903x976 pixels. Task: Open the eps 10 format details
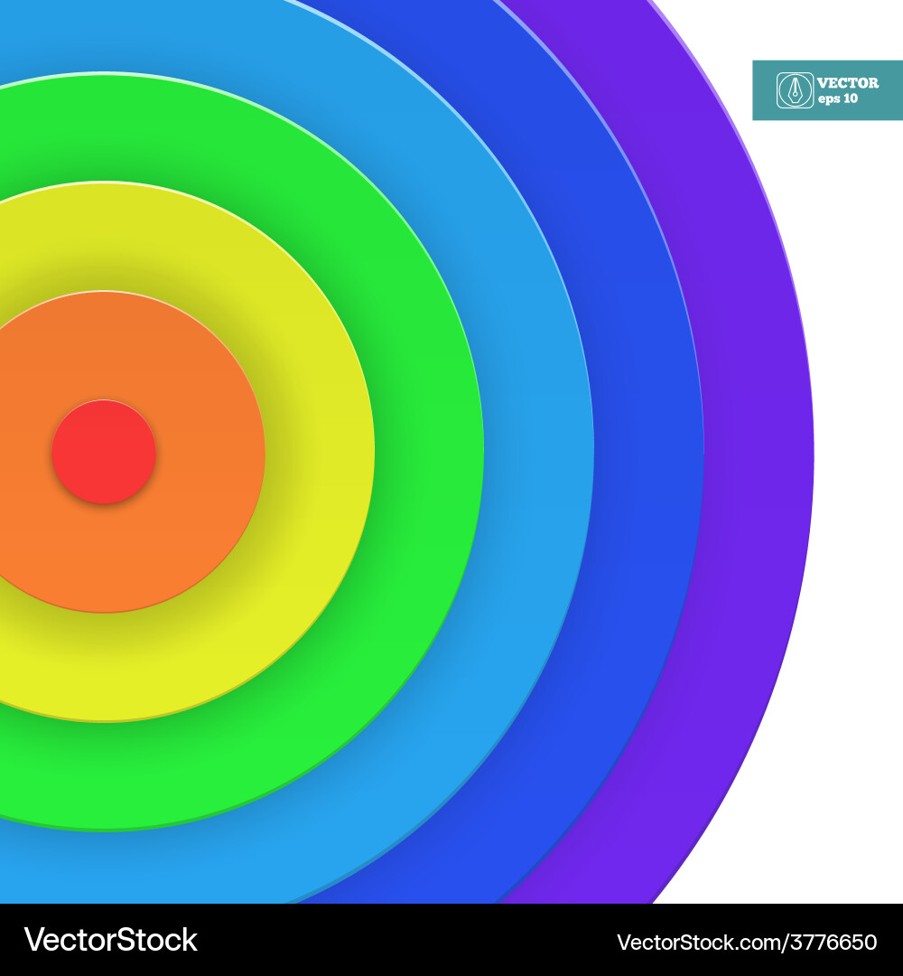(839, 99)
